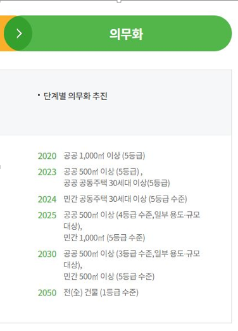The width and height of the screenshot is (238, 331).
Task: Select the 2025 year label
Action: (x=47, y=215)
